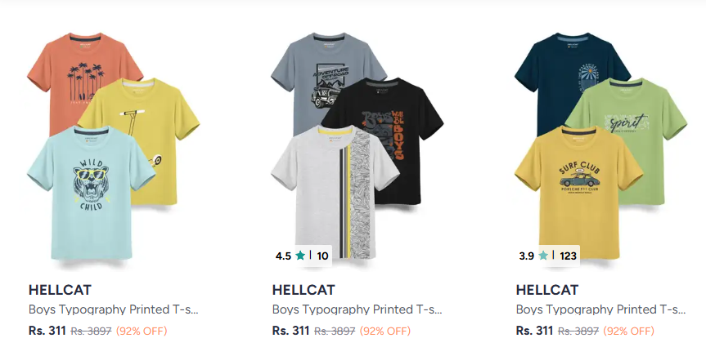706x356 pixels.
Task: Click the Rs. 311 price of first product
Action: click(x=47, y=331)
